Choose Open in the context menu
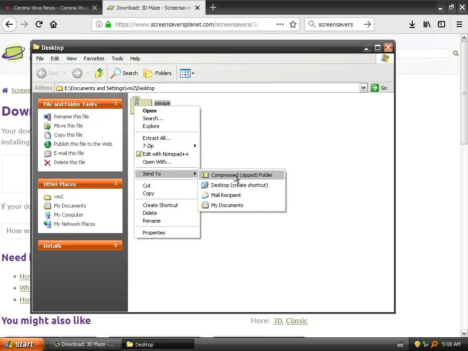This screenshot has width=468, height=351. 167,111
